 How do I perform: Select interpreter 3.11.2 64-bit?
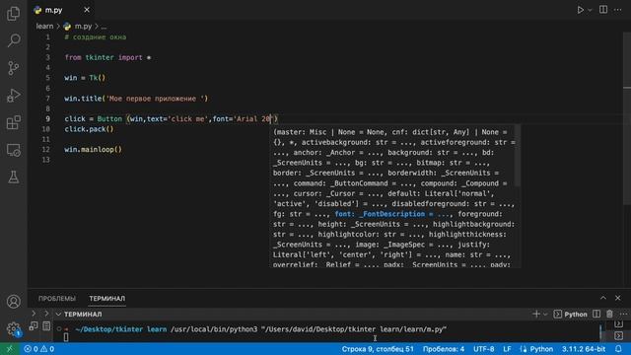(x=584, y=349)
